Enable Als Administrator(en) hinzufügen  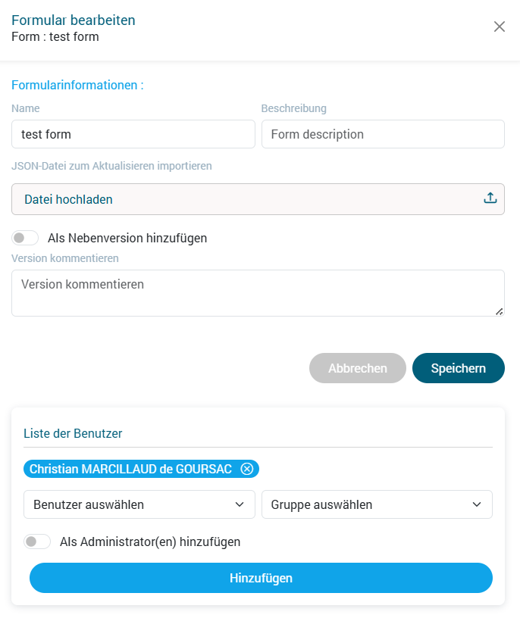point(37,541)
